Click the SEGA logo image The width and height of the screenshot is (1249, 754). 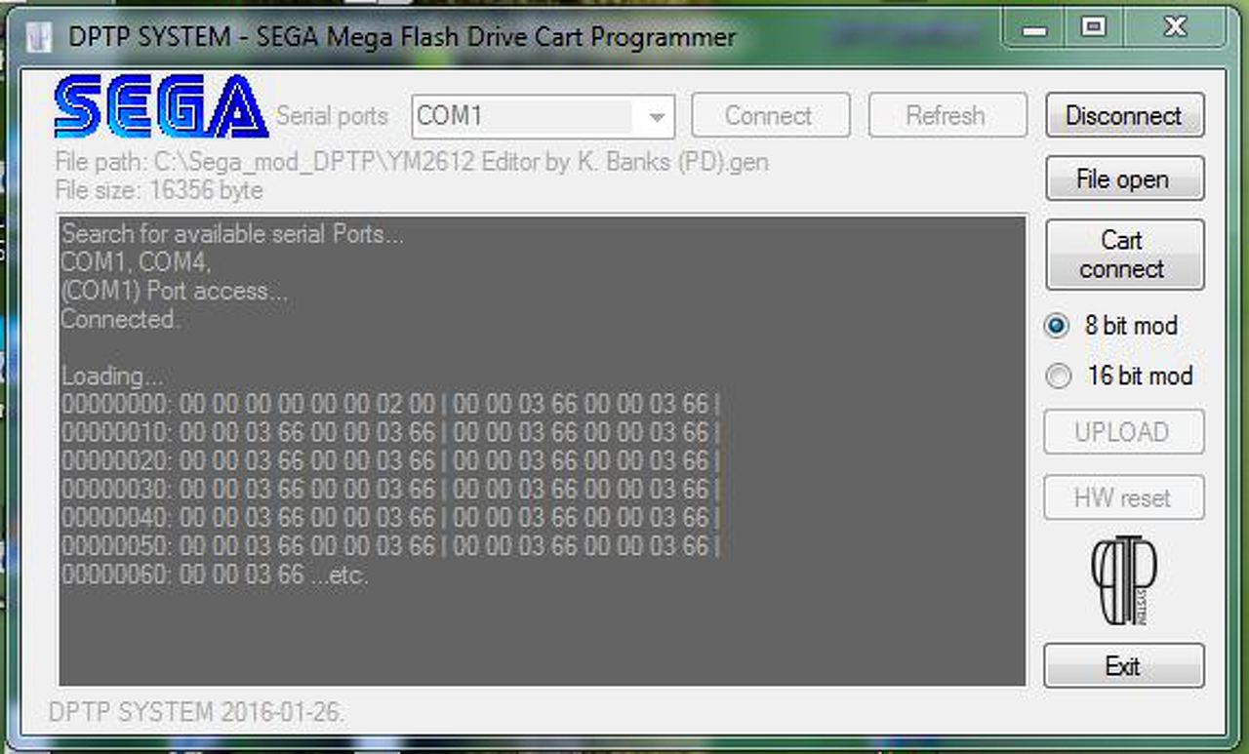tap(161, 106)
